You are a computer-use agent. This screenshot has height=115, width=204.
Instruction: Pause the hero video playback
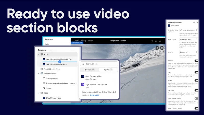point(157,48)
